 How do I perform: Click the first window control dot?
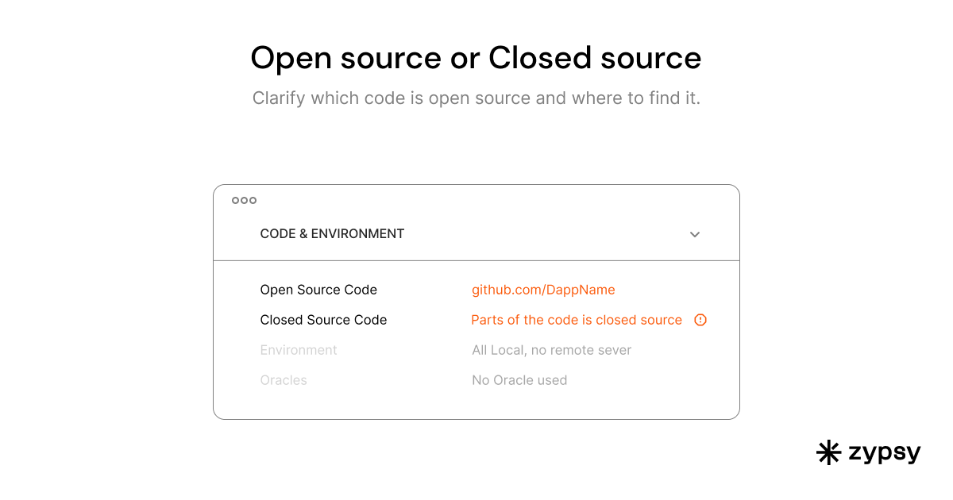point(235,201)
